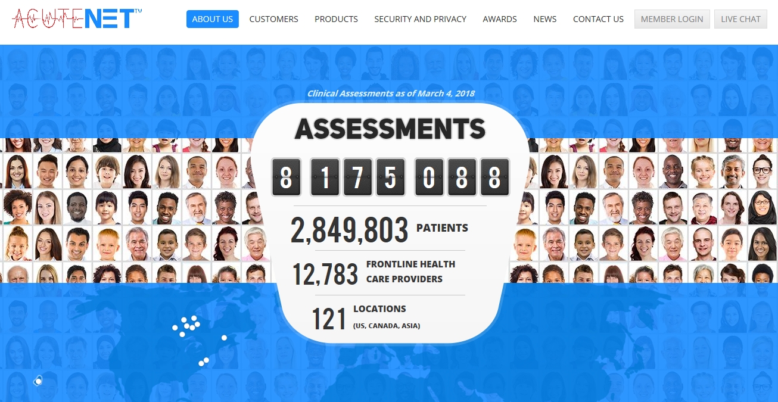Image resolution: width=778 pixels, height=402 pixels.
Task: Go to the Customers section
Action: (x=273, y=19)
